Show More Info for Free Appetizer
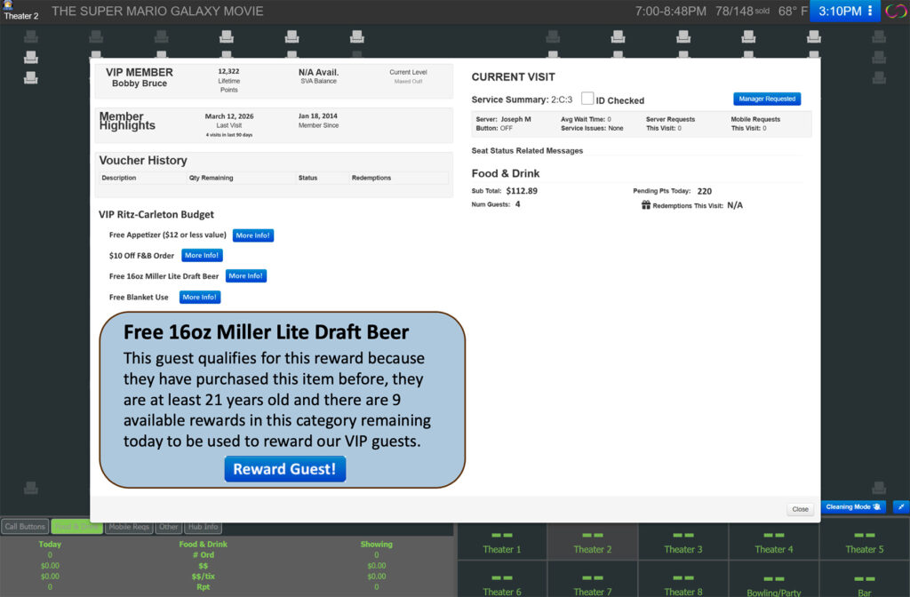Image resolution: width=910 pixels, height=597 pixels. tap(253, 235)
